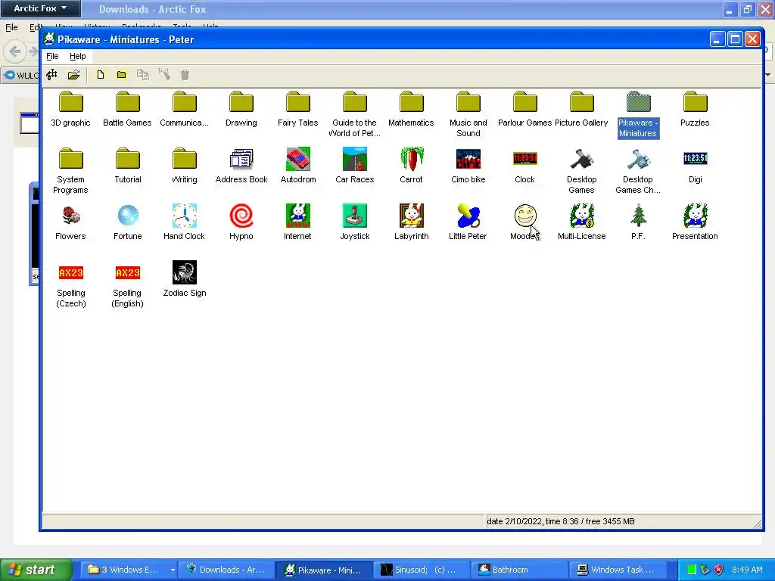Select the P.F. tree icon

pos(638,222)
